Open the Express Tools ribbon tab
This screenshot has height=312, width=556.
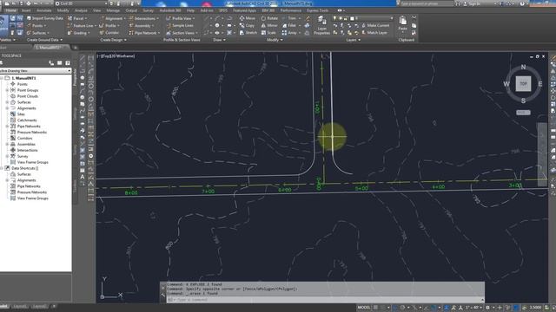[317, 10]
